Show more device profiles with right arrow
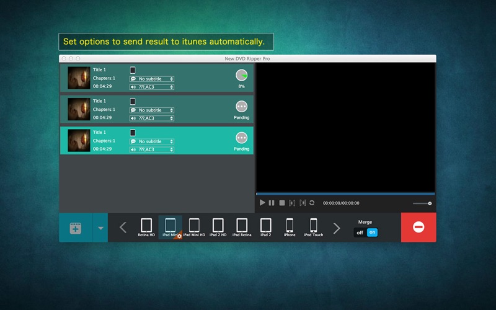This screenshot has height=310, width=496. (x=337, y=228)
